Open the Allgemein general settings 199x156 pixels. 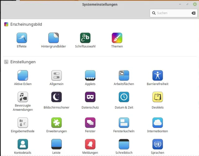click(57, 75)
